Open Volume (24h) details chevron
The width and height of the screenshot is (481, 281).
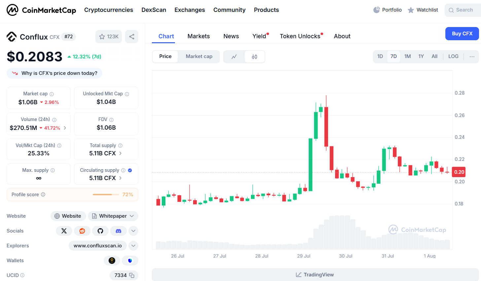coord(65,128)
